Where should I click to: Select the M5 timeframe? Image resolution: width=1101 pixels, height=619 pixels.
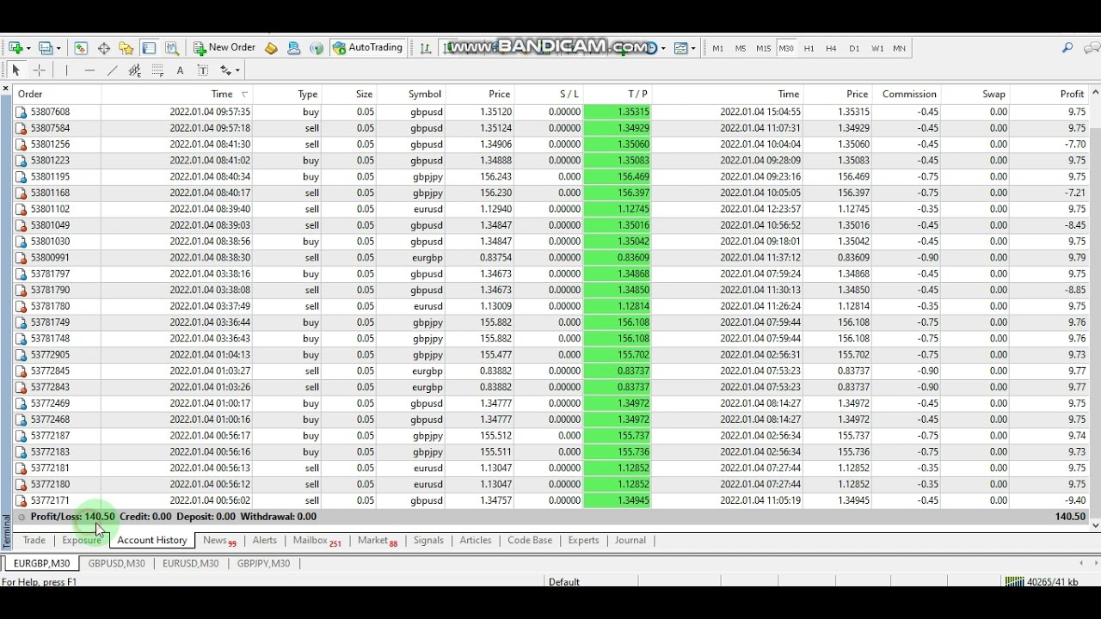tap(741, 49)
